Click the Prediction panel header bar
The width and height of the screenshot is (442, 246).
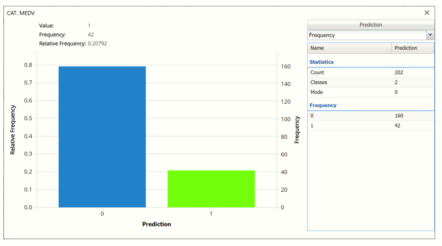[371, 25]
